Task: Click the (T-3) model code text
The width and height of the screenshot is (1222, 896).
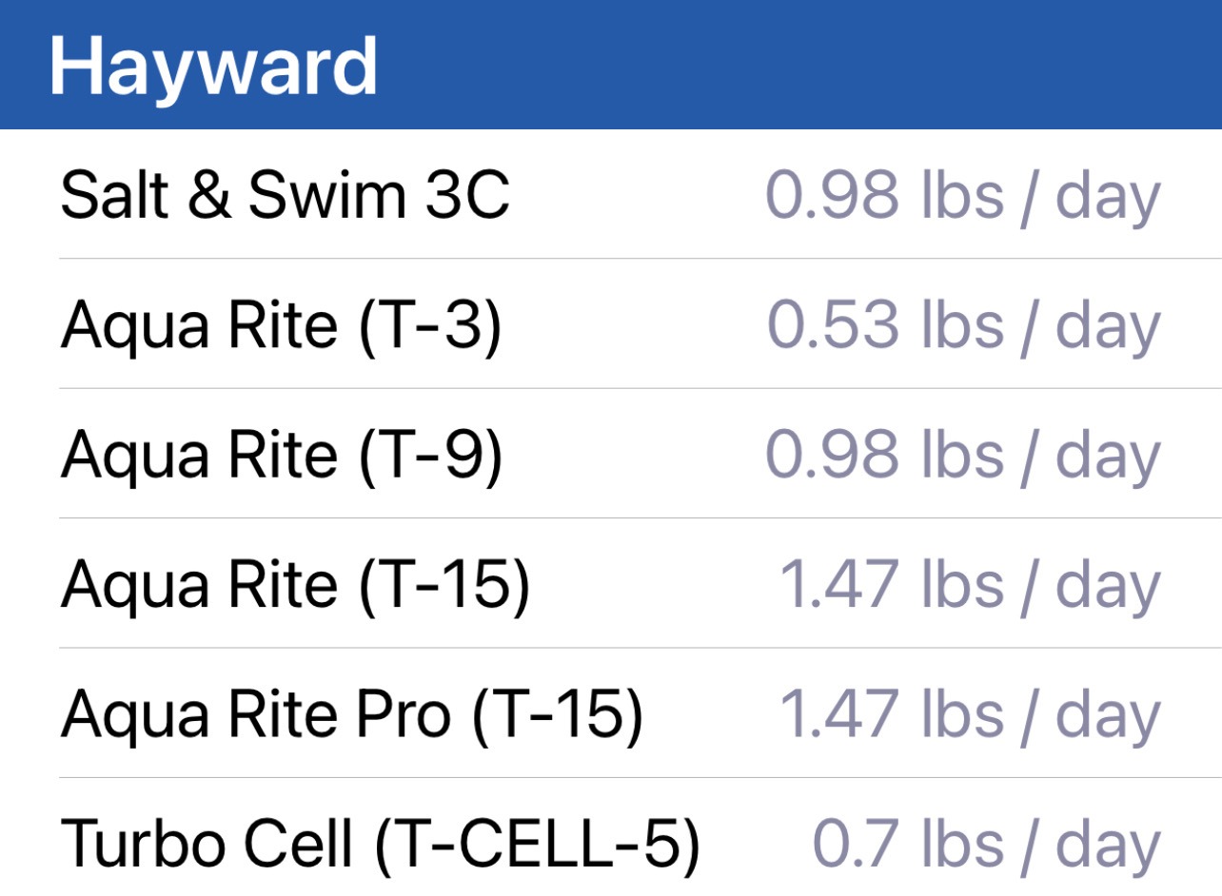Action: click(430, 326)
